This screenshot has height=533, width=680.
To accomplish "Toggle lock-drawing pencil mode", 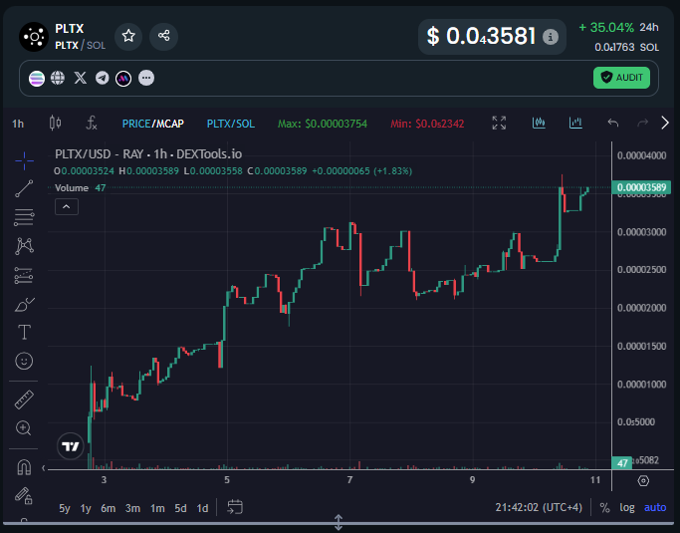I will [24, 496].
